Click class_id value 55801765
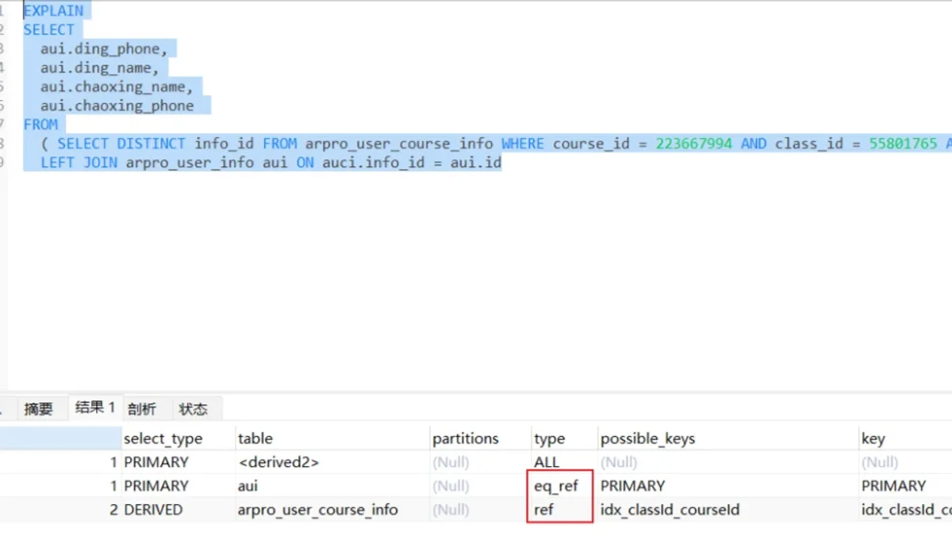Image resolution: width=952 pixels, height=535 pixels. point(903,143)
